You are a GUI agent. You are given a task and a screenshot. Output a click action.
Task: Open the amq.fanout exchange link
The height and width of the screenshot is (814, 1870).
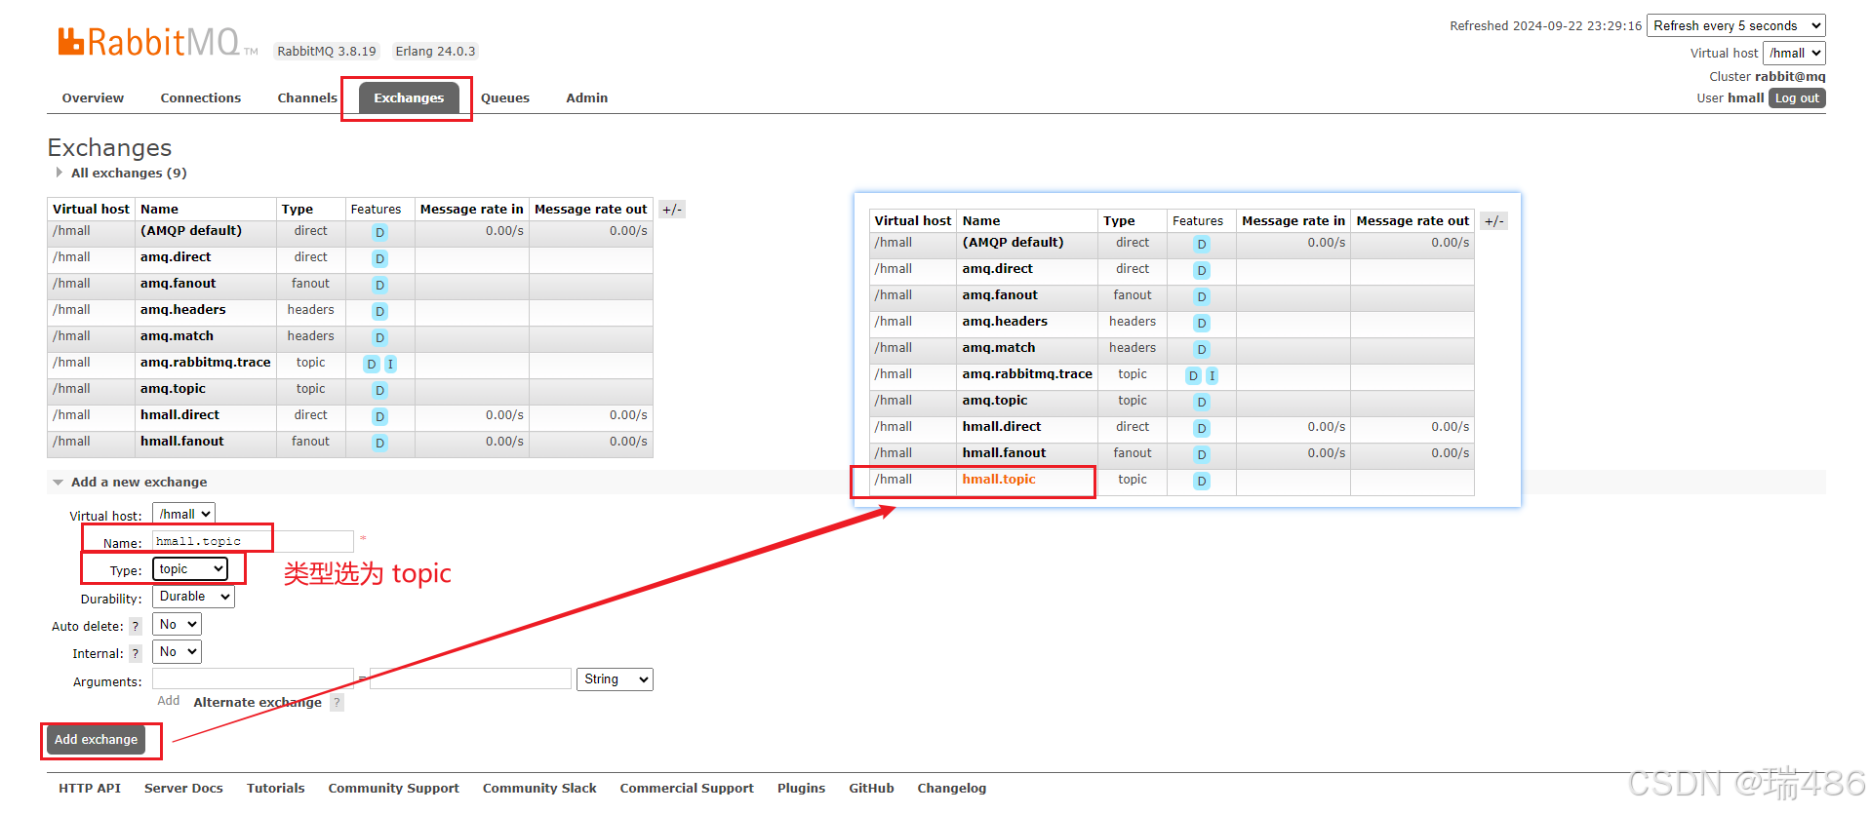coord(179,284)
